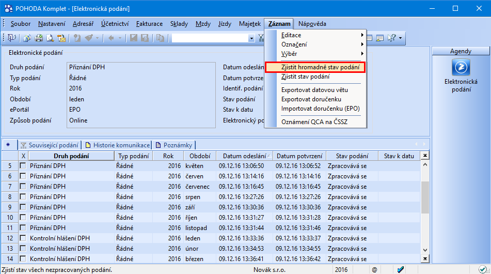
Task: Tick checkbox for row 8 srpen
Action: click(x=23, y=196)
